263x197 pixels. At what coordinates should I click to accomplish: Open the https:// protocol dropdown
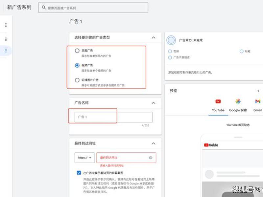coord(85,158)
